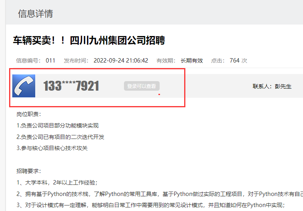Click the requirement 大学本科，2年以上工作经验
The width and height of the screenshot is (303, 211).
click(57, 182)
